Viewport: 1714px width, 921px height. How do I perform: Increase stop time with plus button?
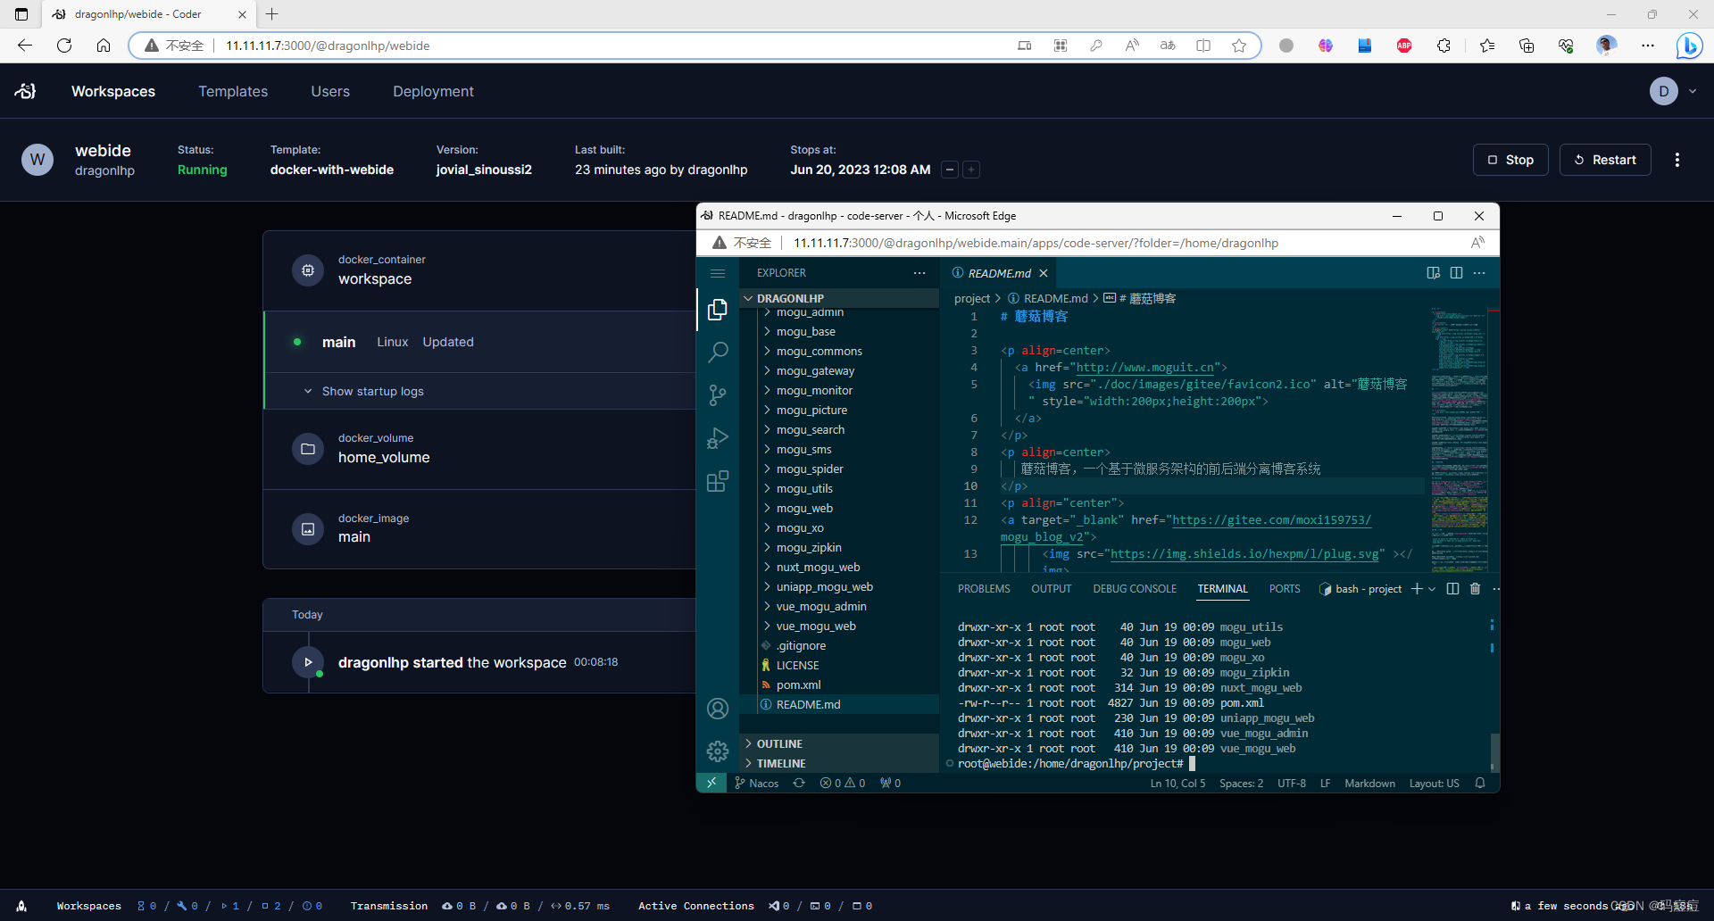pyautogui.click(x=971, y=170)
